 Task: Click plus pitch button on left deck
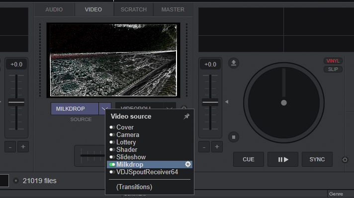point(23,147)
